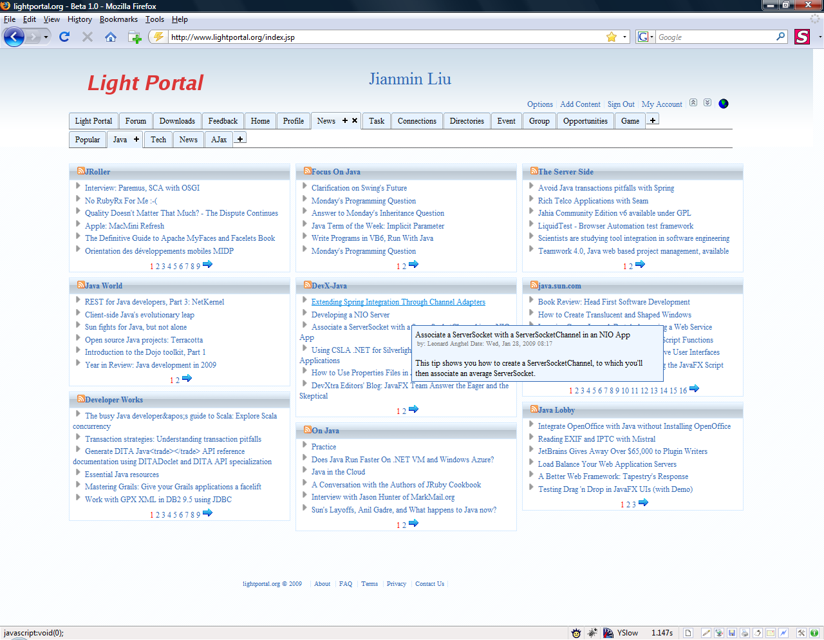Expand header with the double down arrow
This screenshot has width=824, height=640.
click(x=707, y=102)
